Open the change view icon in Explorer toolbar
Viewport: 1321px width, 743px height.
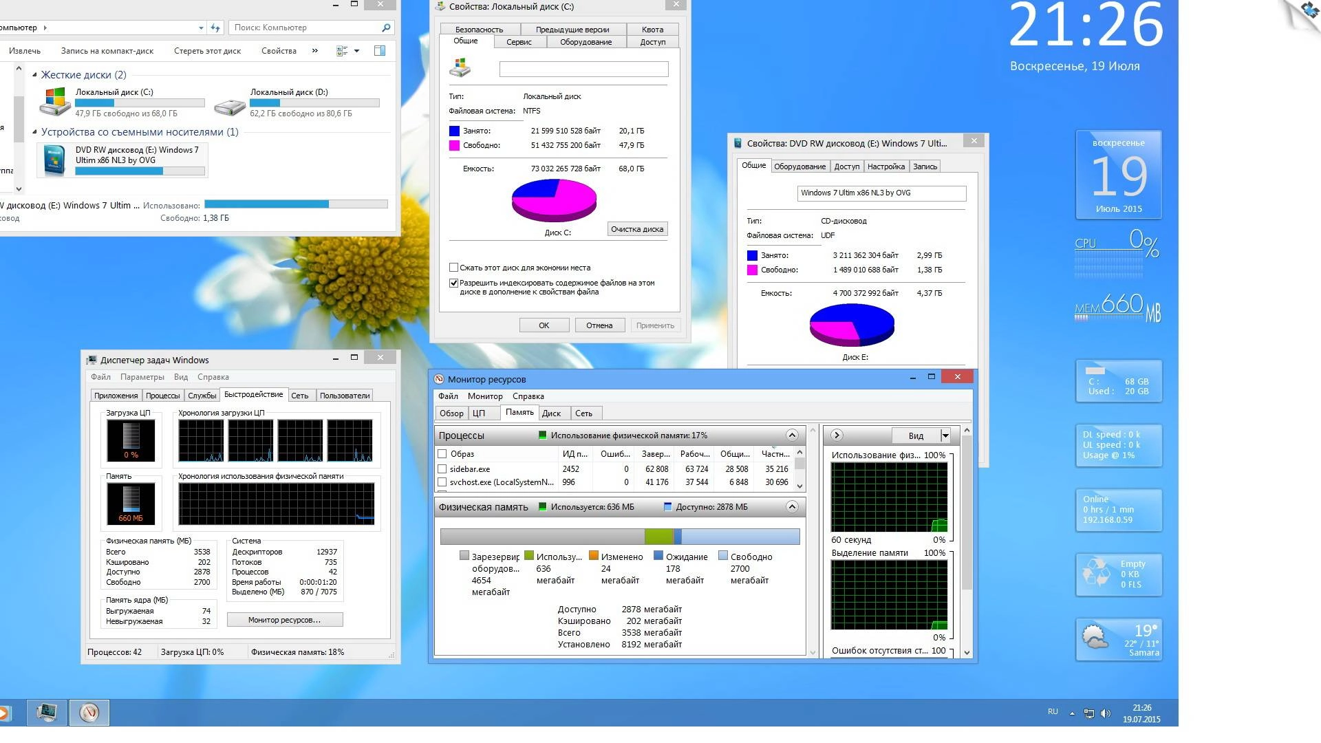pos(342,50)
